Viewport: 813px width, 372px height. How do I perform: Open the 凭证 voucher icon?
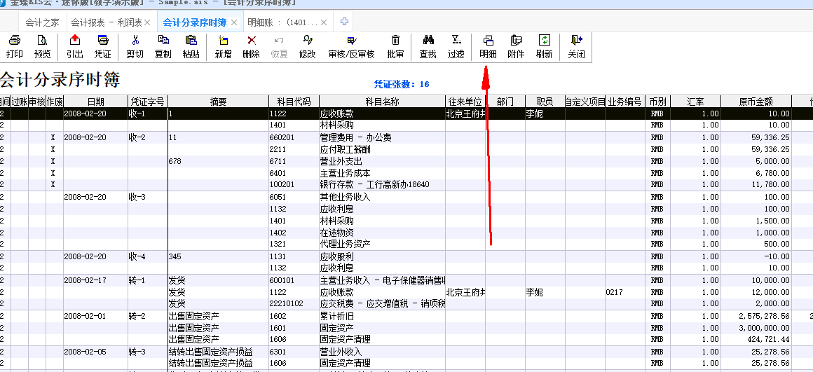[103, 46]
